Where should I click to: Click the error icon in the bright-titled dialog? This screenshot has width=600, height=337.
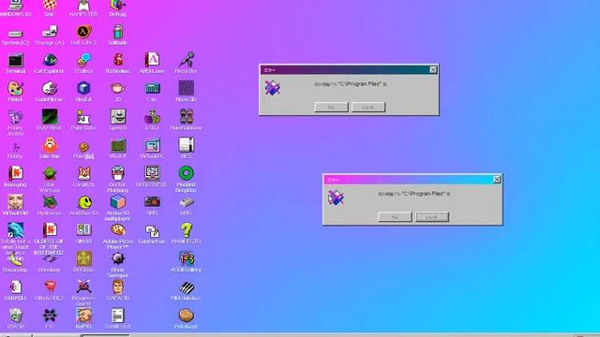pos(336,198)
